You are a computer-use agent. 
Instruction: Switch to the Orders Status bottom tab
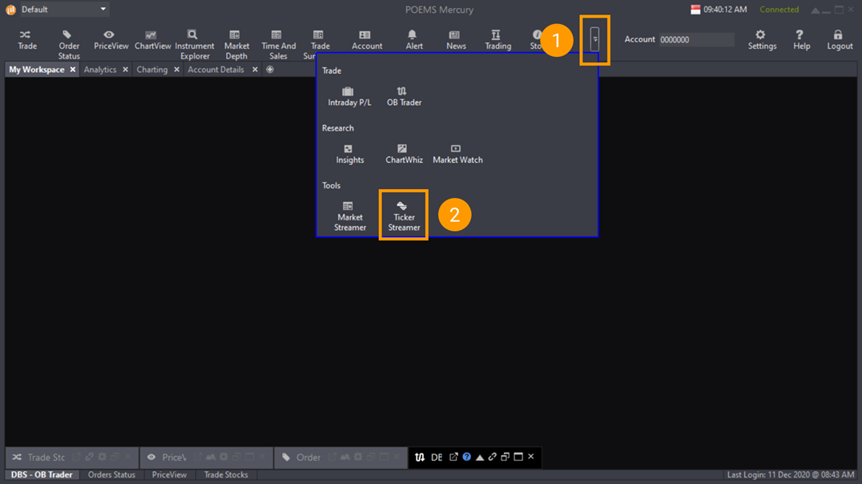point(111,475)
